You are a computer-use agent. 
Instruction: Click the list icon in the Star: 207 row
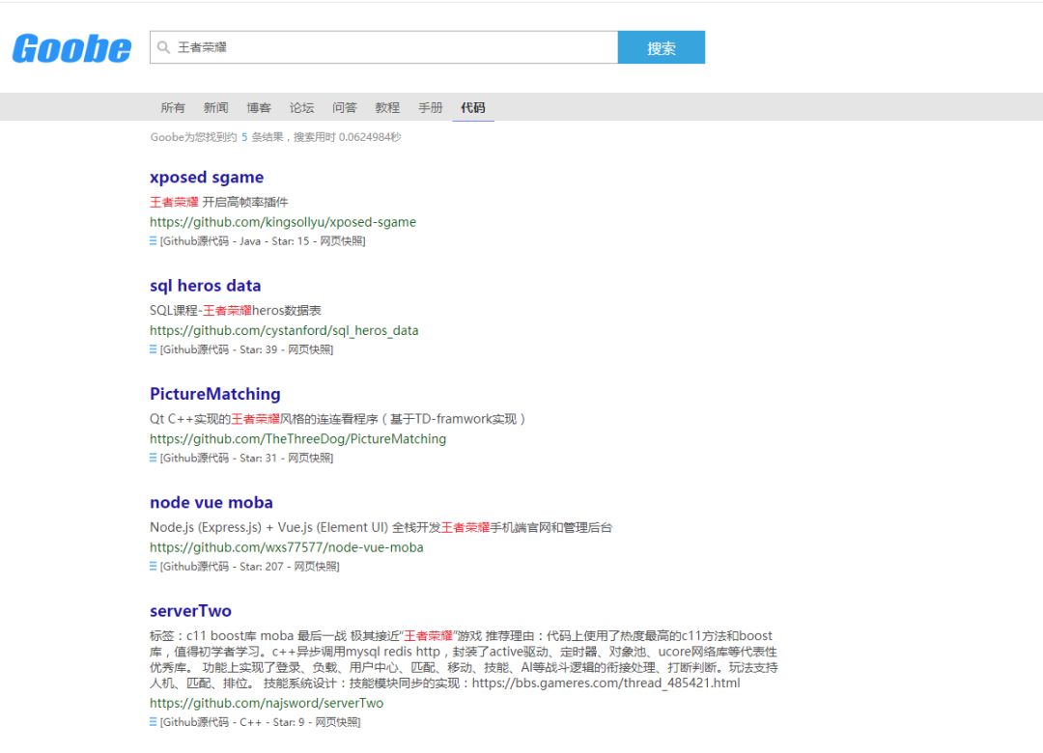point(153,566)
